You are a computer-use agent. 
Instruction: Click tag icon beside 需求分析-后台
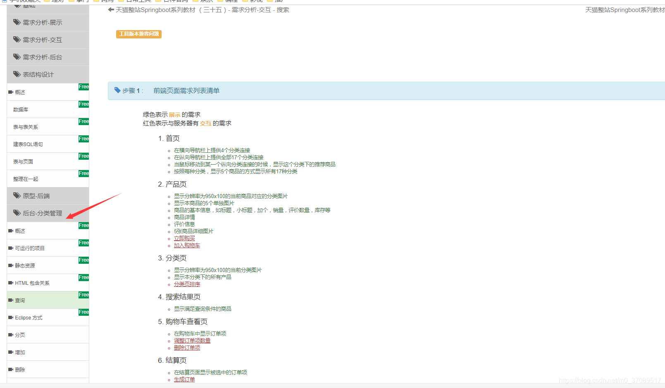click(x=17, y=57)
